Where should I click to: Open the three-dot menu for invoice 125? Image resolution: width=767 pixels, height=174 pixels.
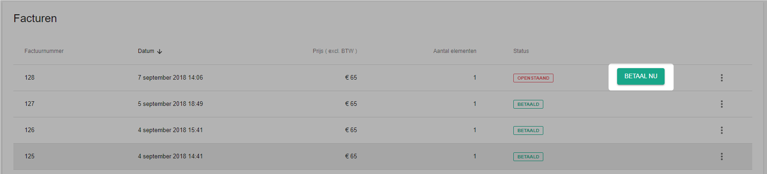click(x=721, y=157)
